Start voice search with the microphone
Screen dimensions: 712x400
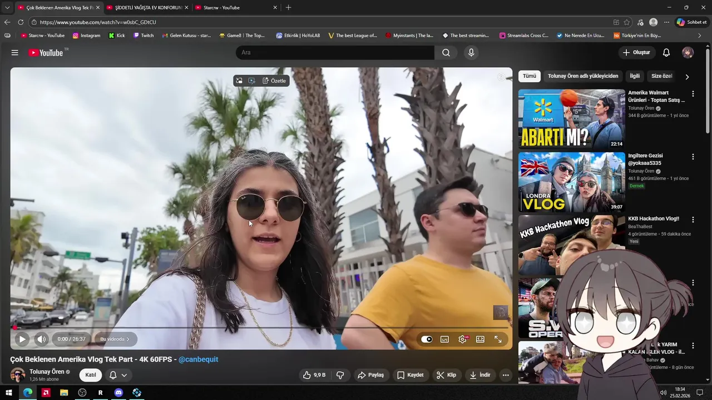[471, 53]
